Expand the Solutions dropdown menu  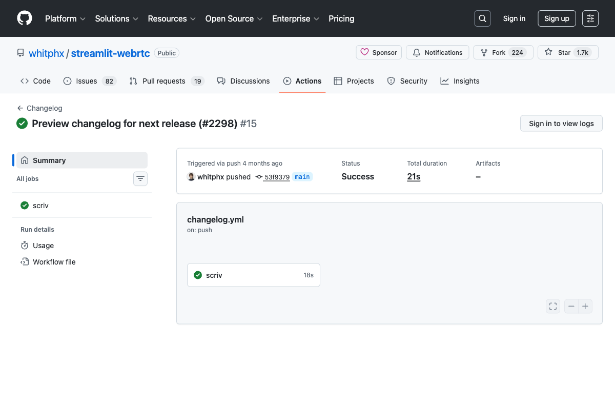tap(116, 18)
